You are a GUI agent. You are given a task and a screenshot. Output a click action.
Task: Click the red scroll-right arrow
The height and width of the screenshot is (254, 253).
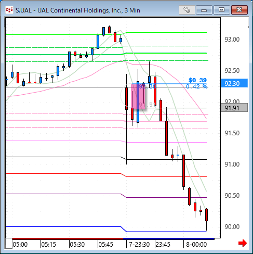pyautogui.click(x=243, y=243)
